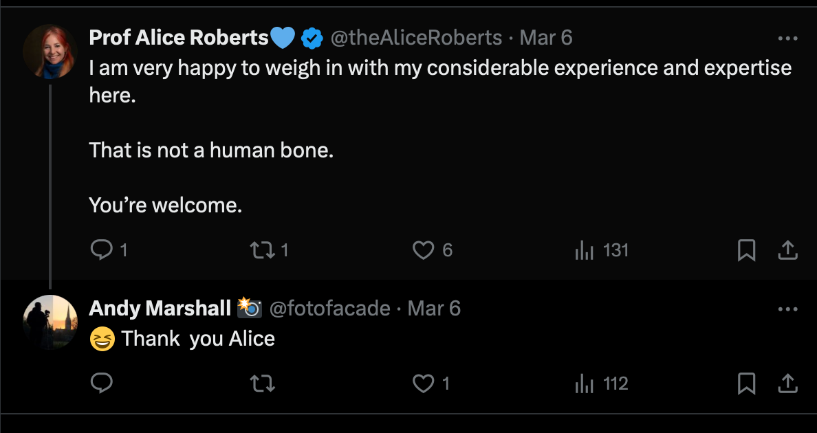
Task: Open Andy Marshall's profile name link
Action: point(160,309)
